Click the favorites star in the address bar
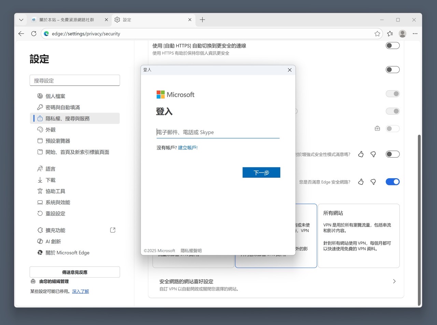 pos(377,33)
